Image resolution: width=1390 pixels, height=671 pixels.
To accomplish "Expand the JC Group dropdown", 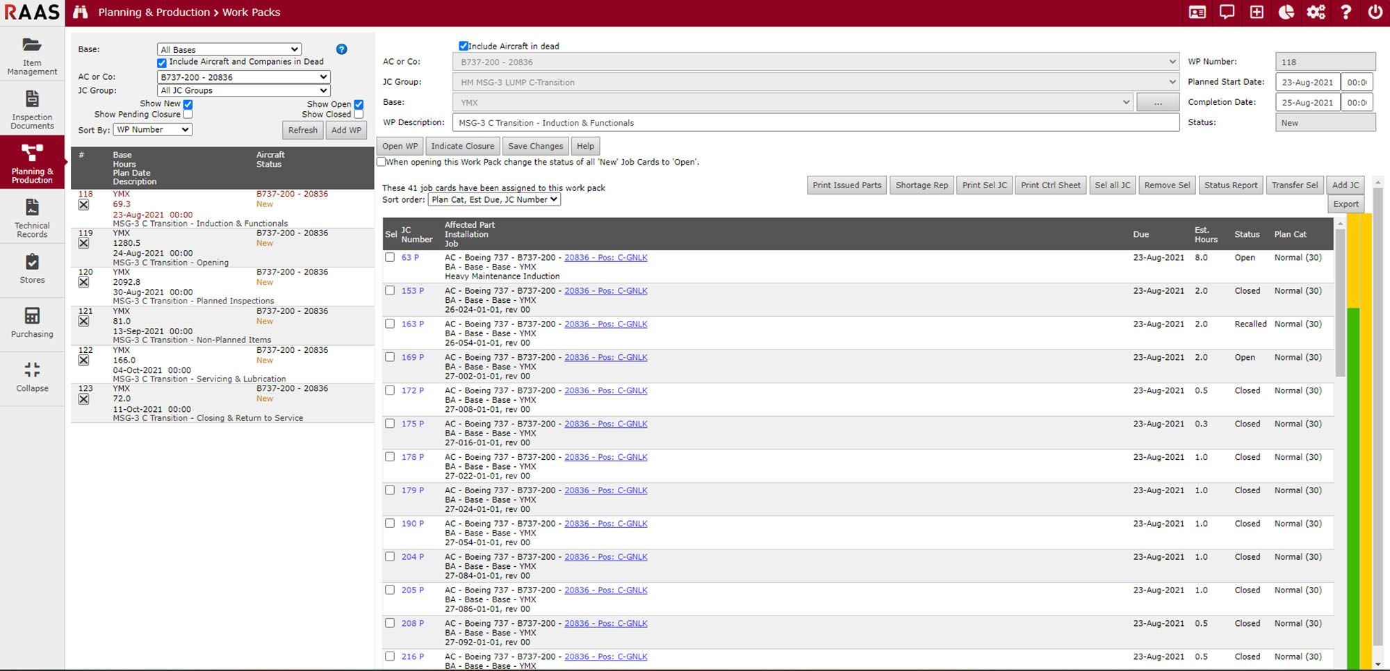I will (x=243, y=90).
